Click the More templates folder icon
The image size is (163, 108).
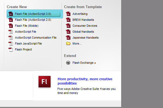pos(68,43)
